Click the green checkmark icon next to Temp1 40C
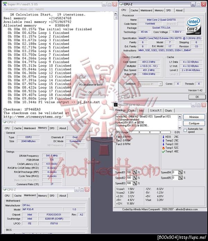The height and width of the screenshot is (241, 208). click(x=163, y=152)
